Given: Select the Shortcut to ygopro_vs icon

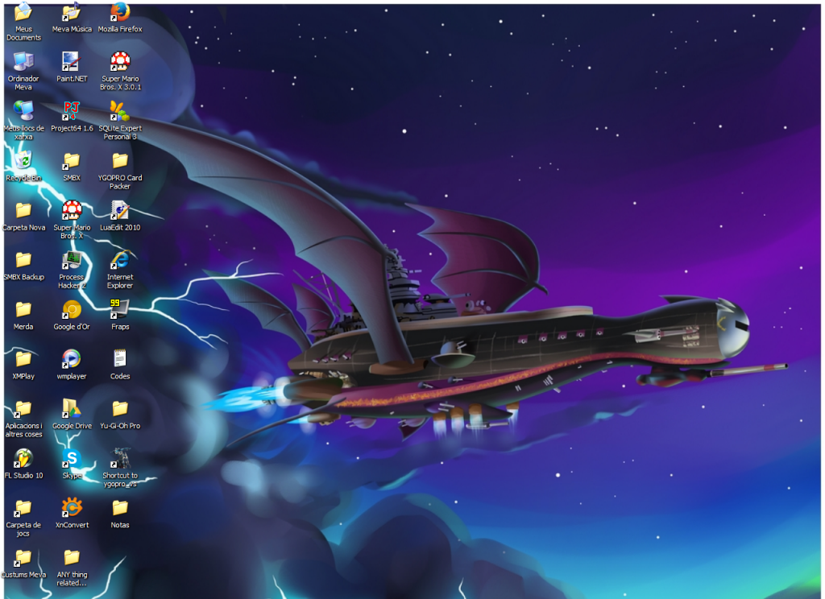Looking at the screenshot, I should tap(120, 458).
